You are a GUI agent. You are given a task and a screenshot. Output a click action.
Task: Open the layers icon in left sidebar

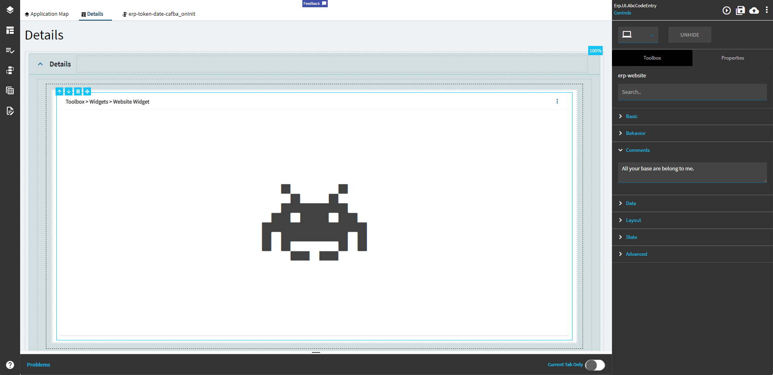tap(10, 10)
